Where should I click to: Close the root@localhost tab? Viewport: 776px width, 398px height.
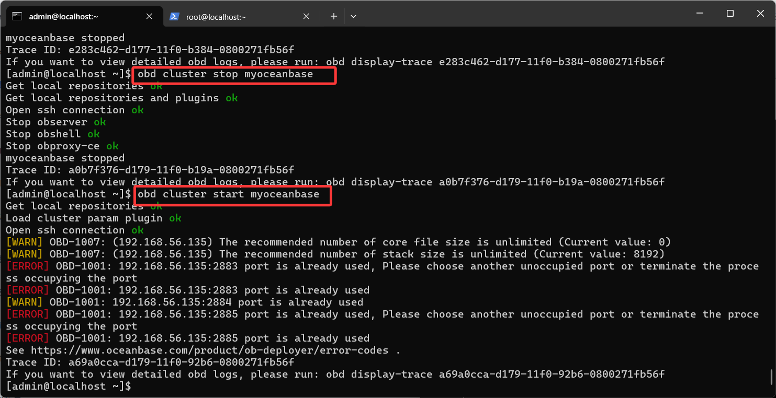307,17
